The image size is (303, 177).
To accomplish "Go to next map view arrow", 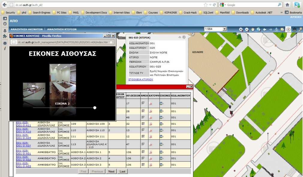I will tap(271, 29).
